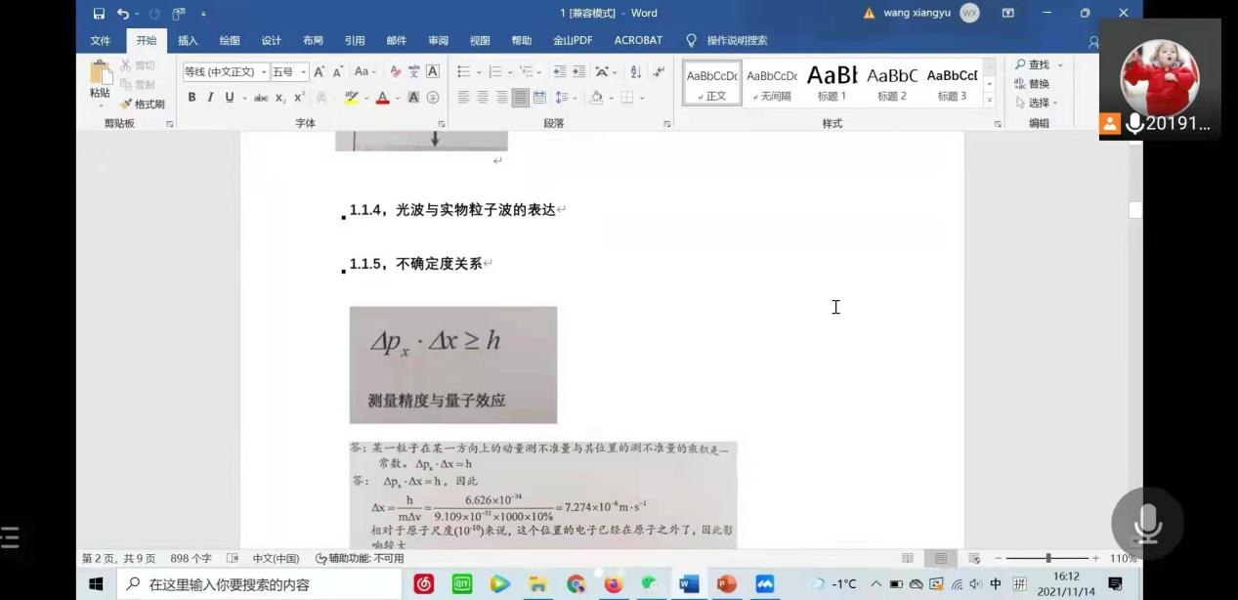The image size is (1238, 600).
Task: Save the document with the floppy icon
Action: (99, 14)
